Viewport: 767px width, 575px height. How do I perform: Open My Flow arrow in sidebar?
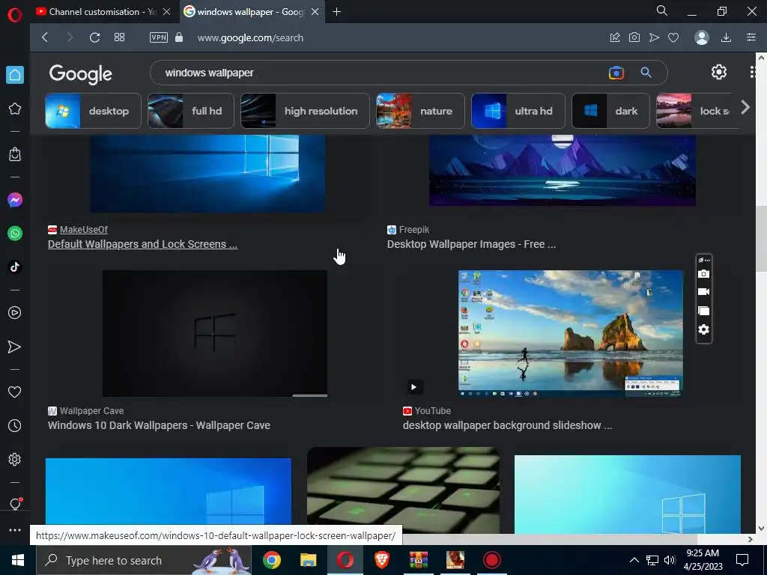point(15,347)
